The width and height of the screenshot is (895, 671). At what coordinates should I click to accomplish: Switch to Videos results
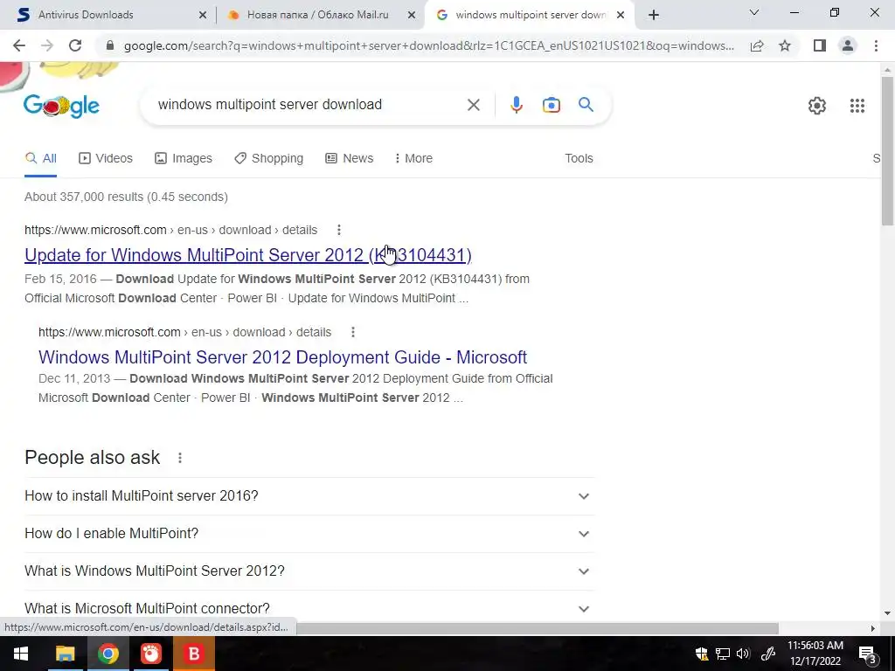pyautogui.click(x=106, y=159)
